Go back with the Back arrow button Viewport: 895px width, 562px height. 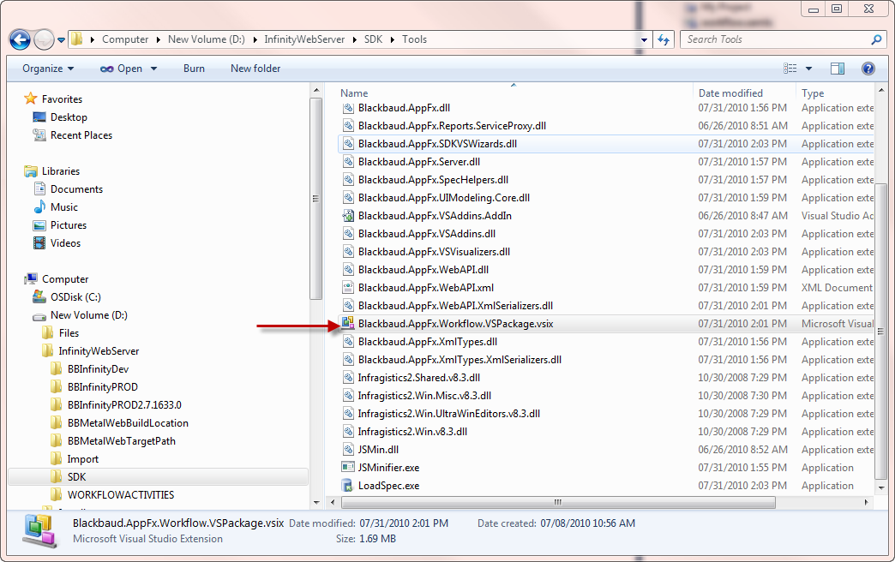20,39
